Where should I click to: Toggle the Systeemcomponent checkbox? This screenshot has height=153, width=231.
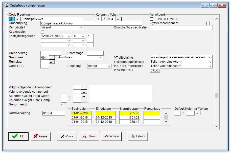pos(208,23)
